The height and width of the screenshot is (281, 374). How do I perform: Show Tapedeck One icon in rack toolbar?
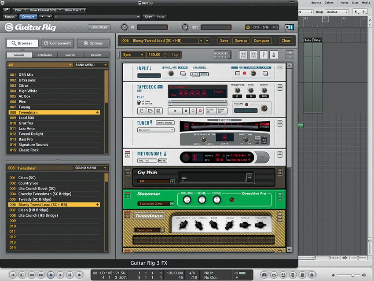coord(243,55)
